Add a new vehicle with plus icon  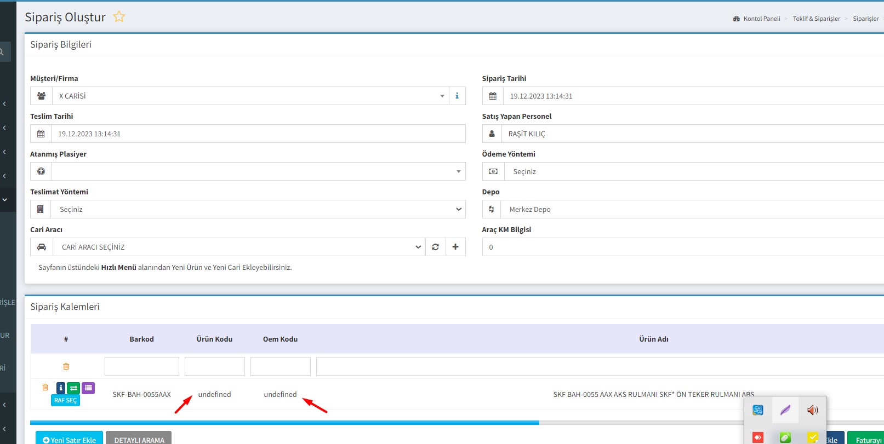[x=455, y=247]
